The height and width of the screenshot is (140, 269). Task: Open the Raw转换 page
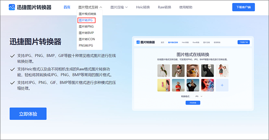[x=164, y=7]
